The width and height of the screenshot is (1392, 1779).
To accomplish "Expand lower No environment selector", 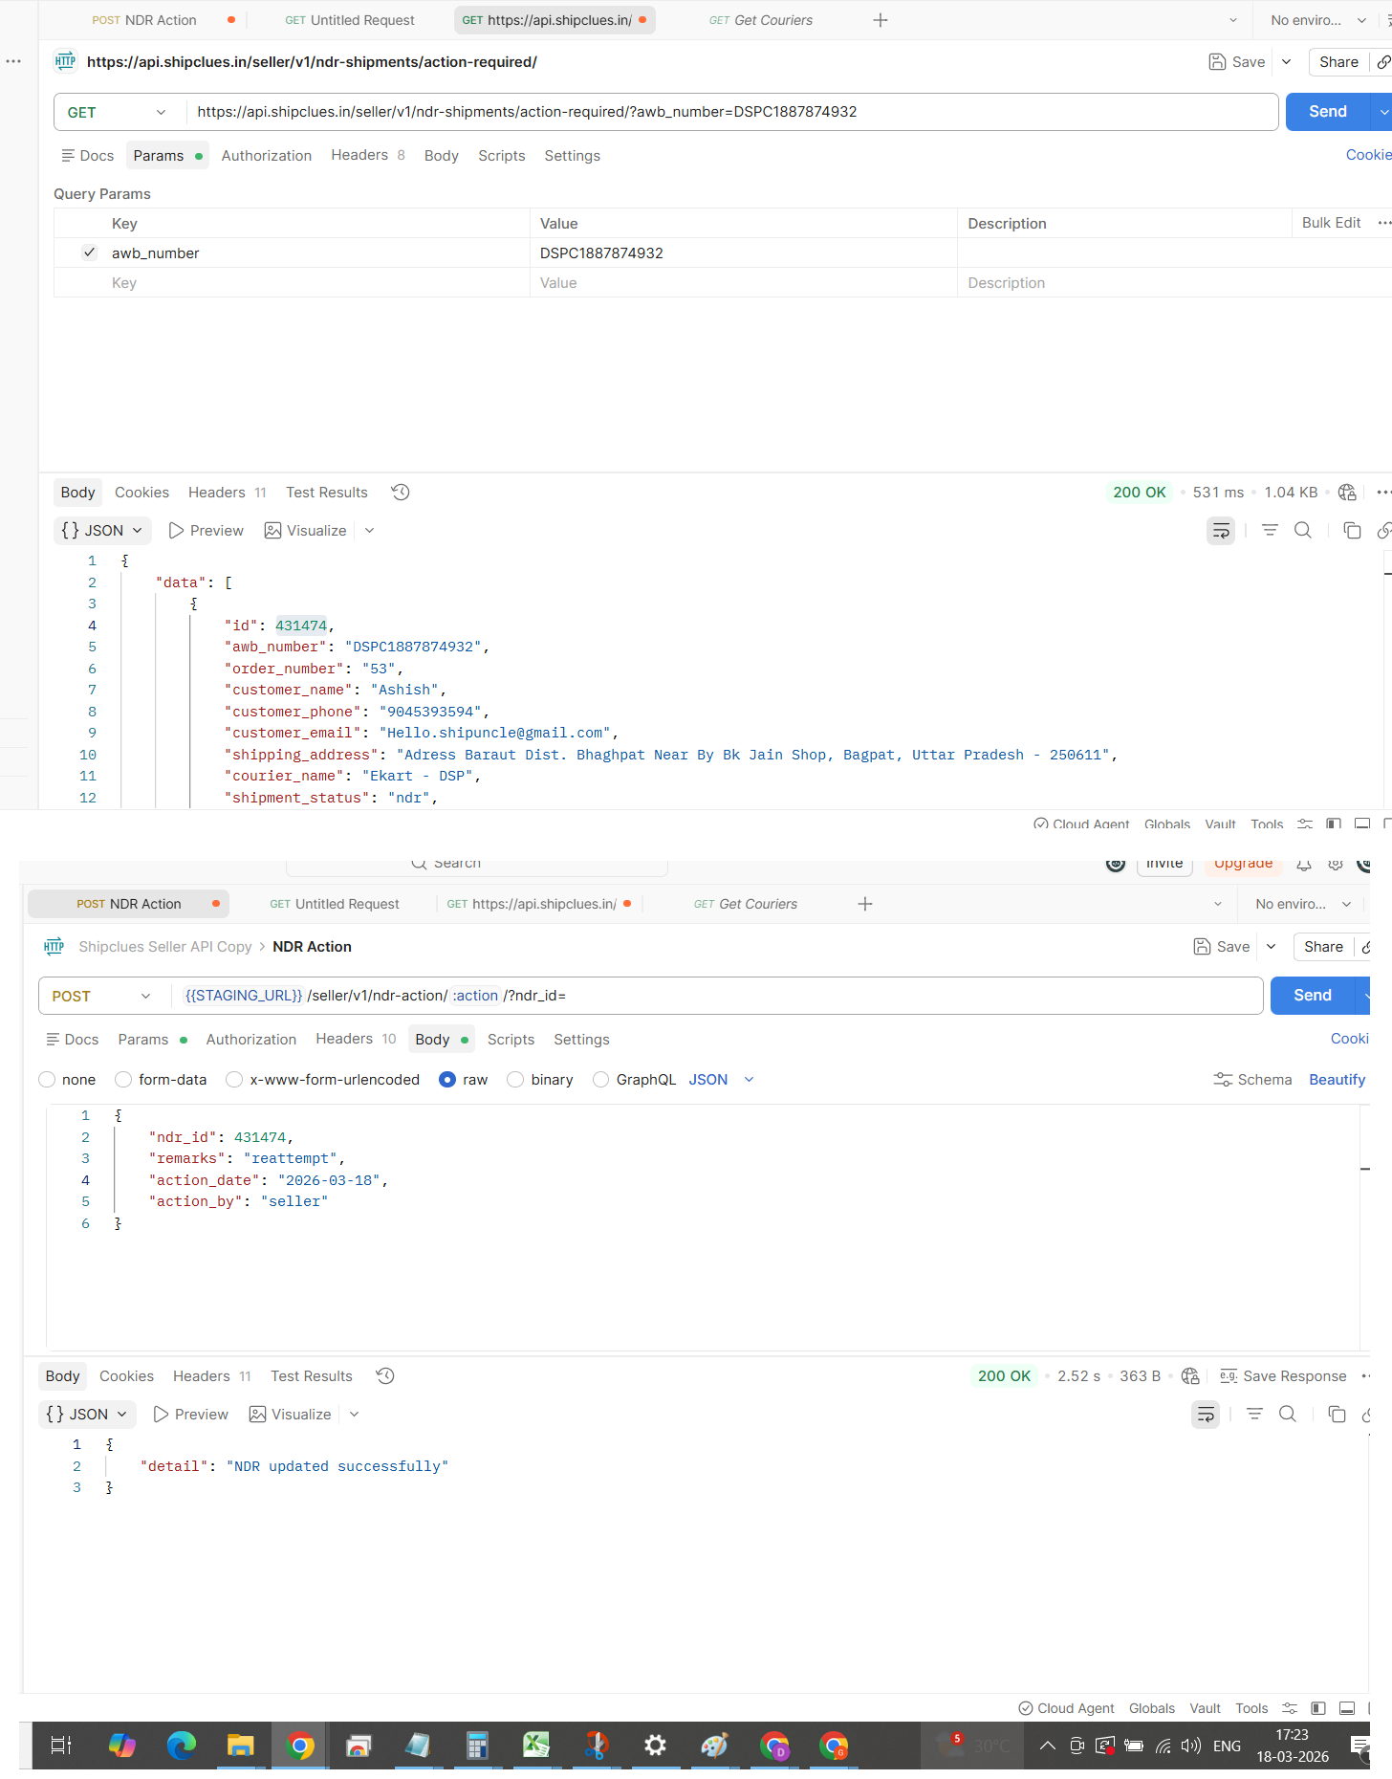I will [1303, 904].
